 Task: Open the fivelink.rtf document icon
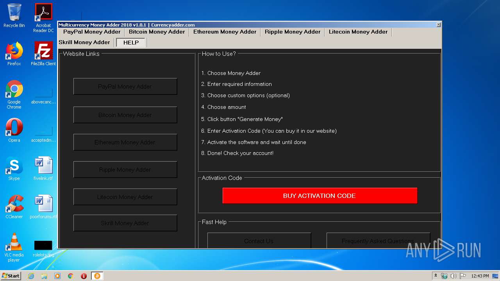click(43, 169)
